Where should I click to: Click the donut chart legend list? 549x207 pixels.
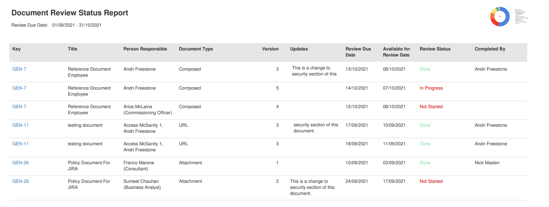point(522,16)
